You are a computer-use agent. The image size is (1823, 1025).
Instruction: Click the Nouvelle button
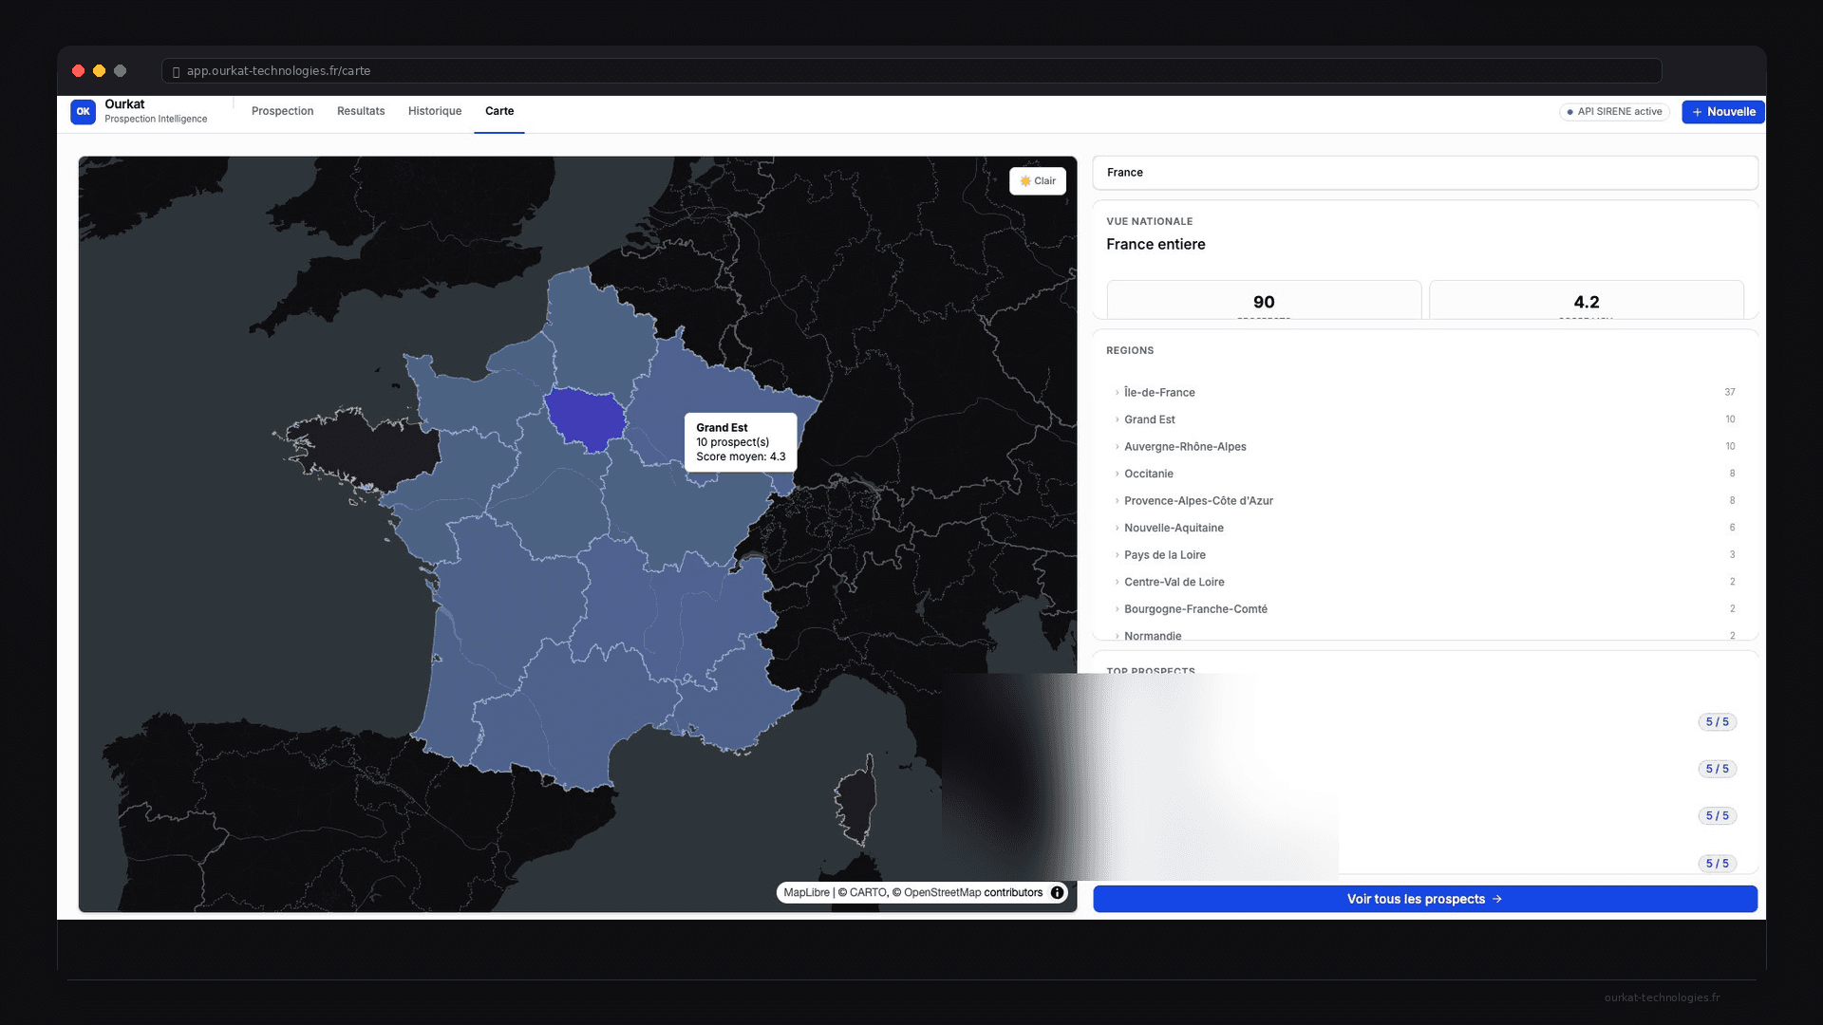click(1723, 112)
